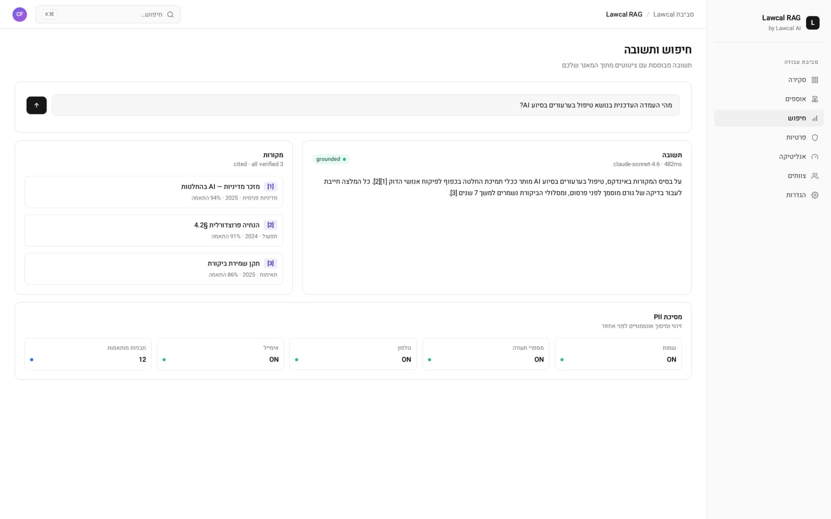Click the צוותים people icon
This screenshot has width=831, height=519.
815,176
